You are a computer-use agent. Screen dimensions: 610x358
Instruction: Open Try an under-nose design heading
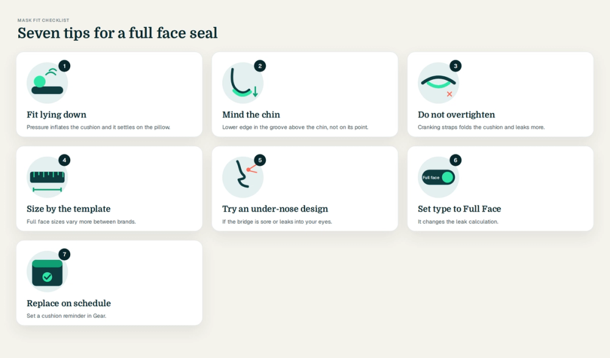tap(275, 209)
